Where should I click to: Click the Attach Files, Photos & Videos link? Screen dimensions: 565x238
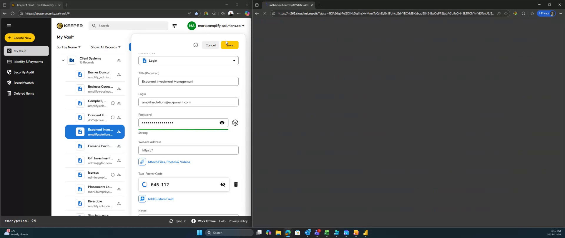coord(169,162)
